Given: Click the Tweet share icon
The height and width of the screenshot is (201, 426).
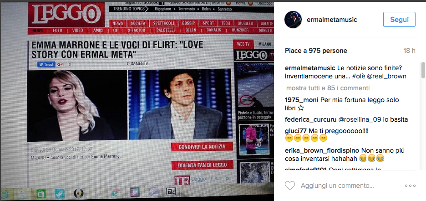Looking at the screenshot, I should [46, 64].
